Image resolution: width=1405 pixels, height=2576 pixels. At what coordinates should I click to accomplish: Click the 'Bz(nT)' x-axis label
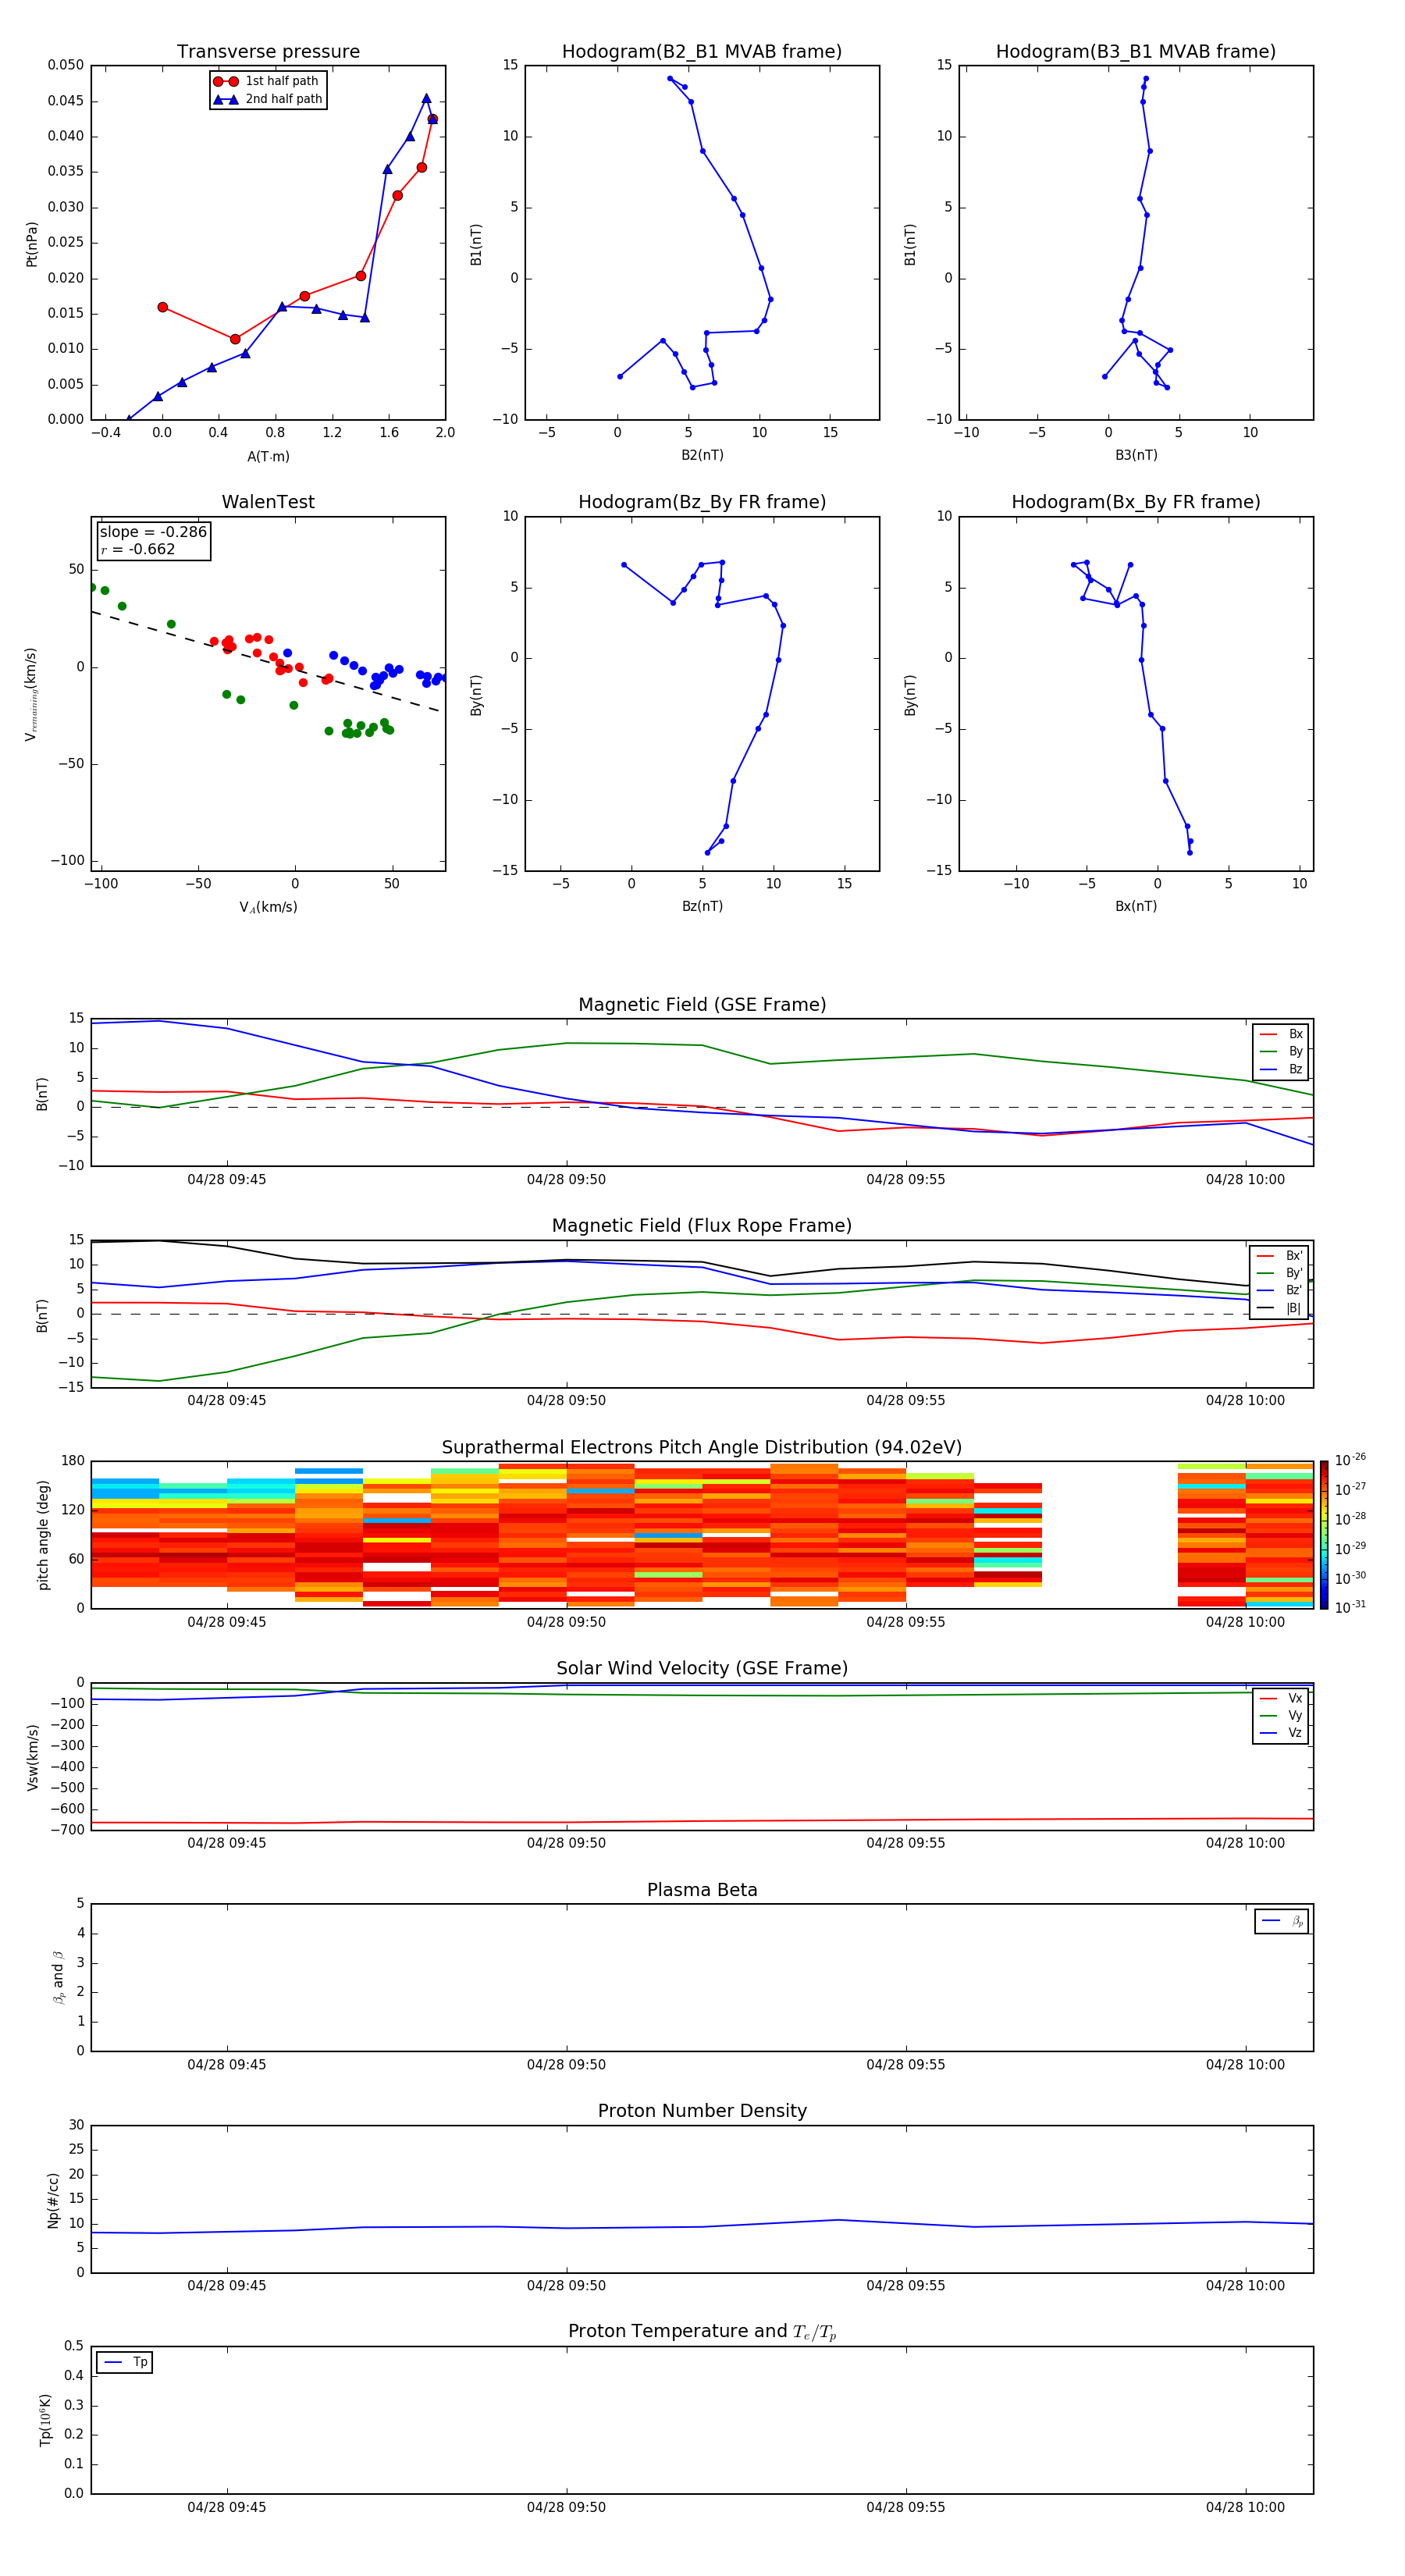click(x=702, y=906)
